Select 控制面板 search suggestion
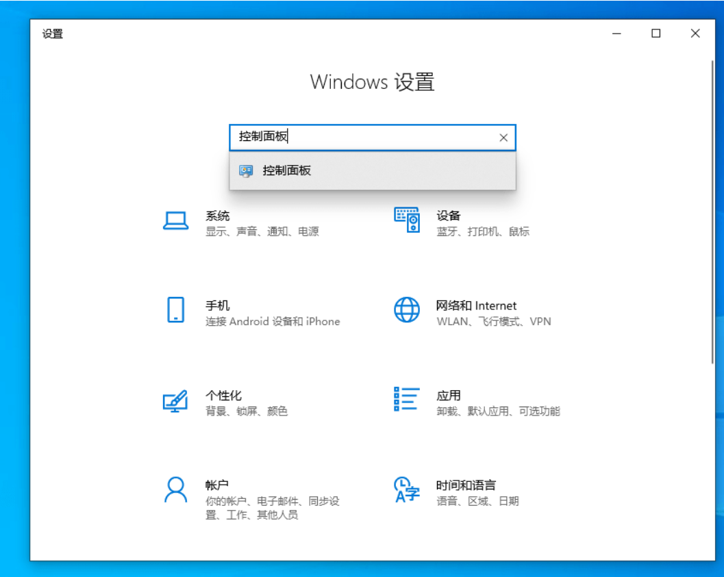The width and height of the screenshot is (724, 577). coord(372,170)
